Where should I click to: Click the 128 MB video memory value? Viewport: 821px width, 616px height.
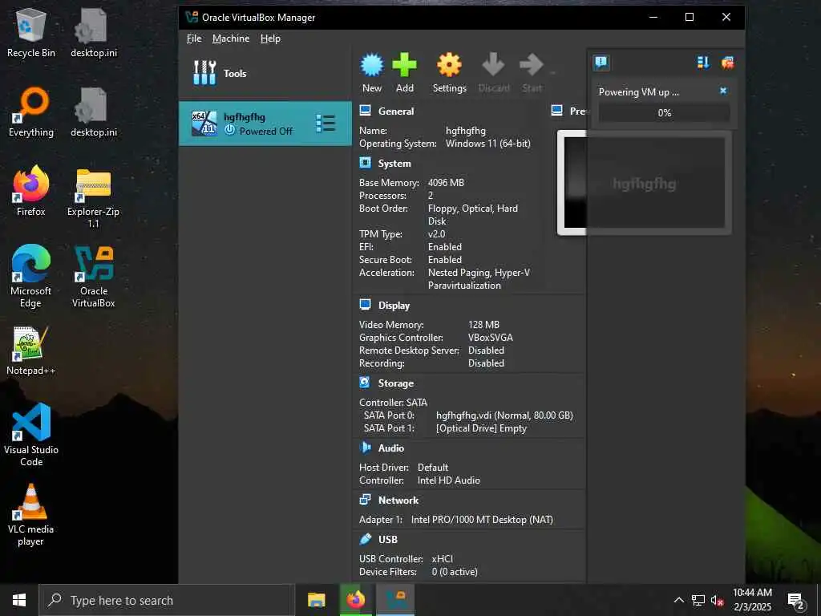pyautogui.click(x=483, y=325)
